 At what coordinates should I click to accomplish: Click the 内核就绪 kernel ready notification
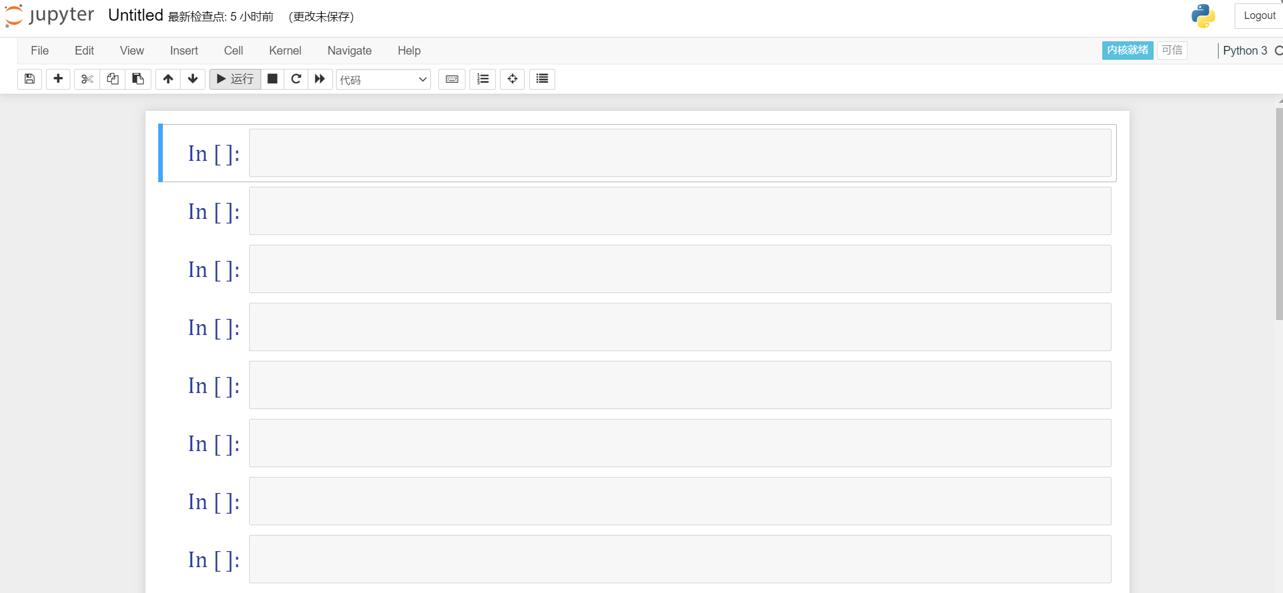tap(1128, 50)
